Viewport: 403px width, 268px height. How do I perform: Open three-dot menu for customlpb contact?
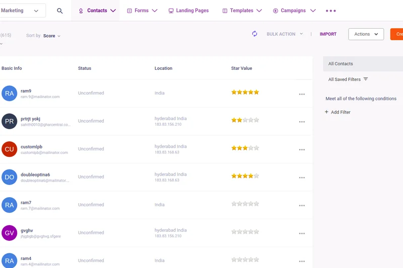tap(302, 150)
